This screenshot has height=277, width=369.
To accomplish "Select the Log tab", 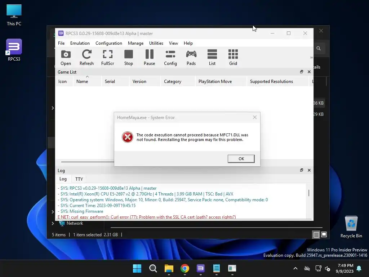I will (x=63, y=179).
